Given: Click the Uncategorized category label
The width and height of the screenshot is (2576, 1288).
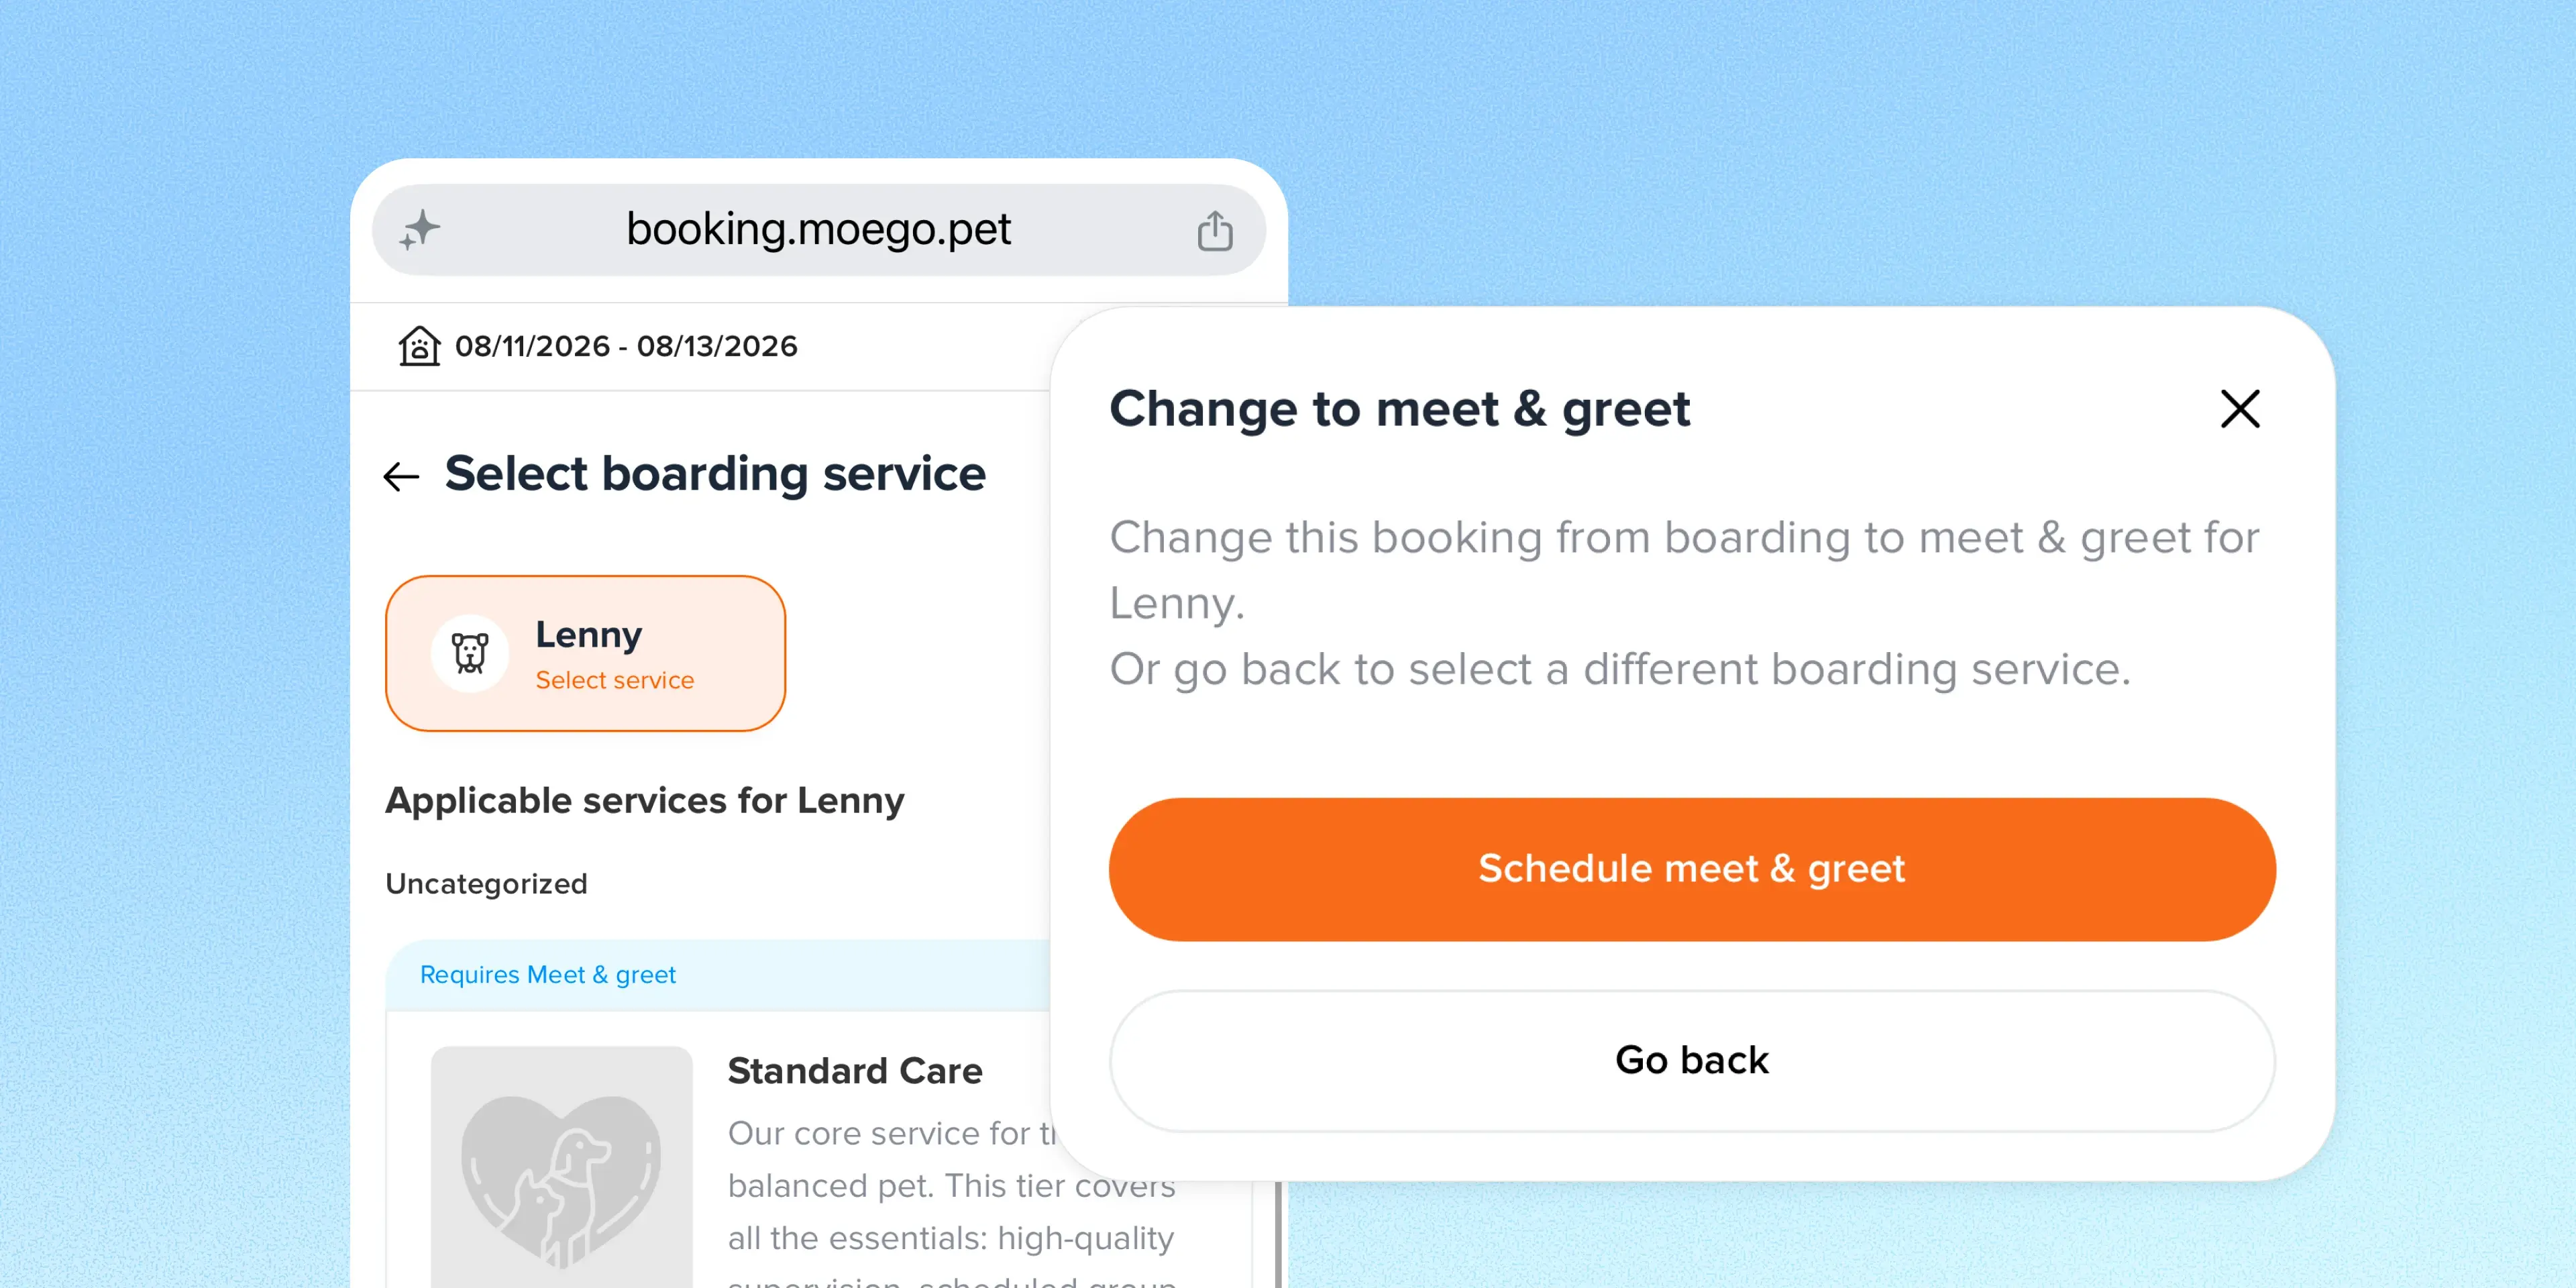Looking at the screenshot, I should [x=486, y=884].
